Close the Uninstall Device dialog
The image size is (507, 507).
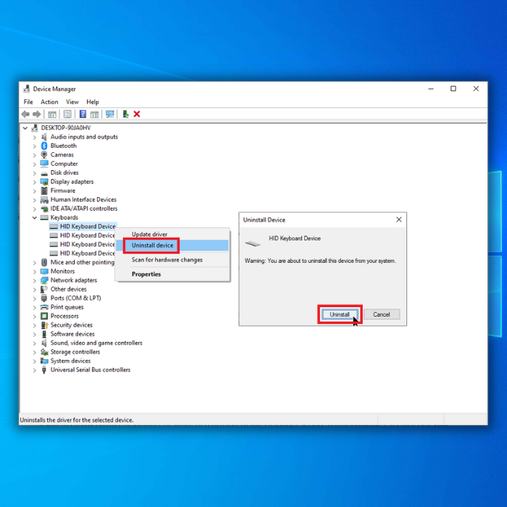click(x=398, y=219)
